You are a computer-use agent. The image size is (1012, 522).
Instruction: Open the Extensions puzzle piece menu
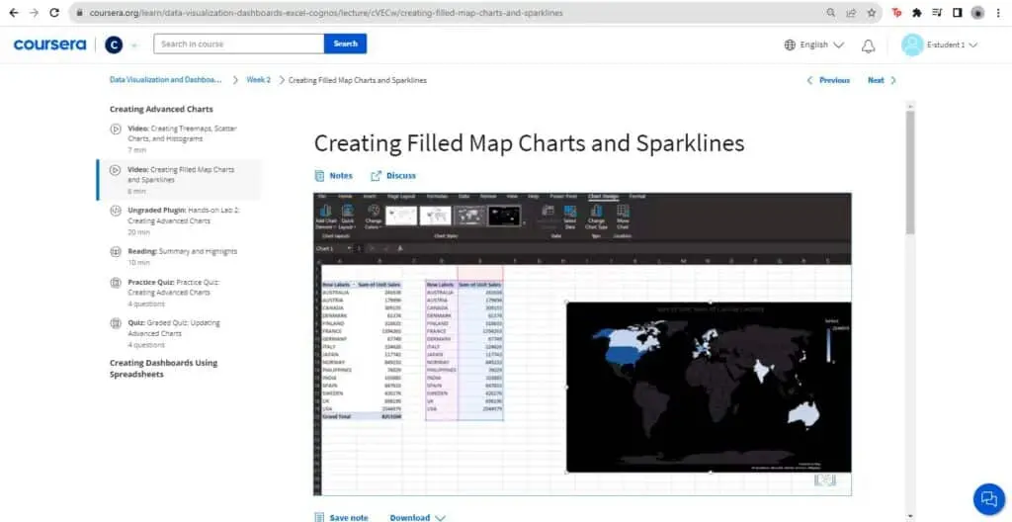point(916,12)
